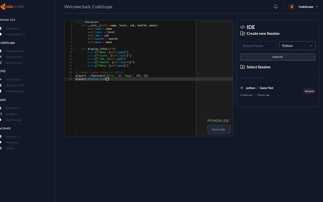Click the Search session field

pos(277,78)
